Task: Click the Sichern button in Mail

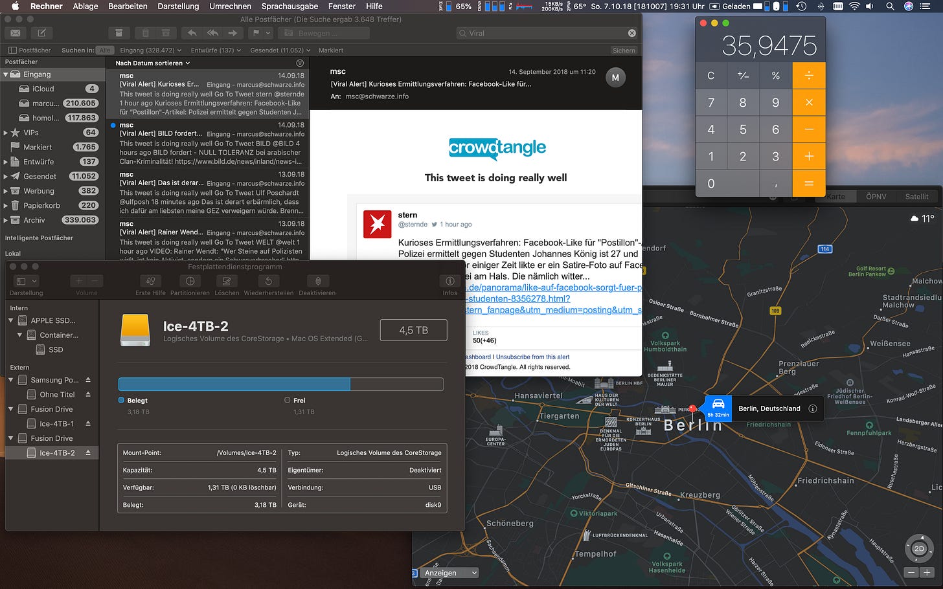Action: click(x=624, y=50)
